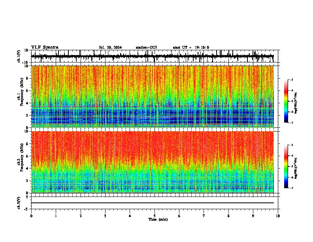Click the flat ch.3 voltage trace line
Screen dimensions: 313x242
point(153,203)
